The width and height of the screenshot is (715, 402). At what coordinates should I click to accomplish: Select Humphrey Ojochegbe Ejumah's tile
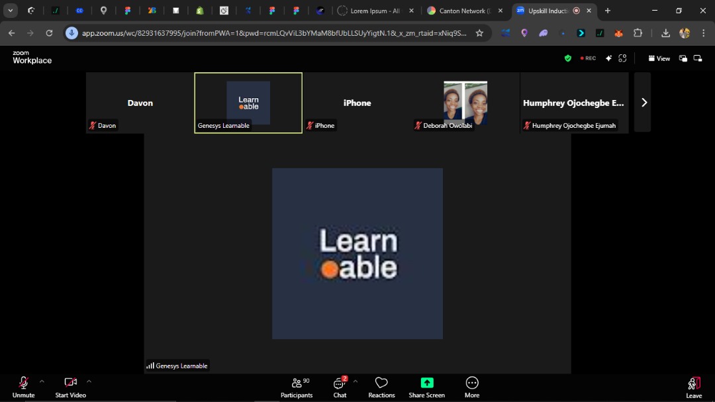pos(574,103)
